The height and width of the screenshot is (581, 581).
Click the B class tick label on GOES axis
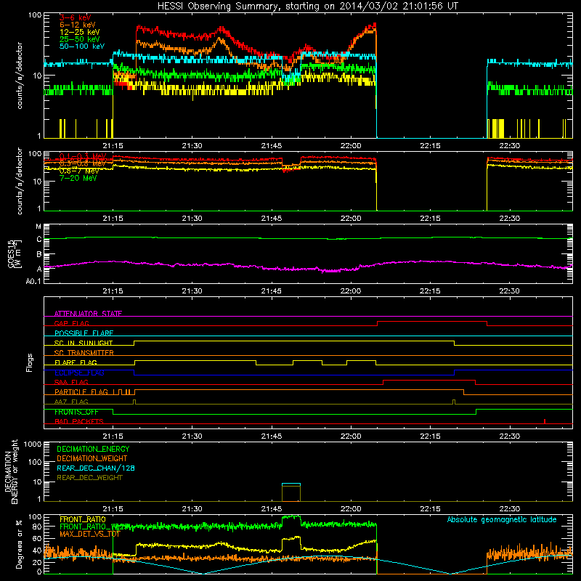click(39, 254)
